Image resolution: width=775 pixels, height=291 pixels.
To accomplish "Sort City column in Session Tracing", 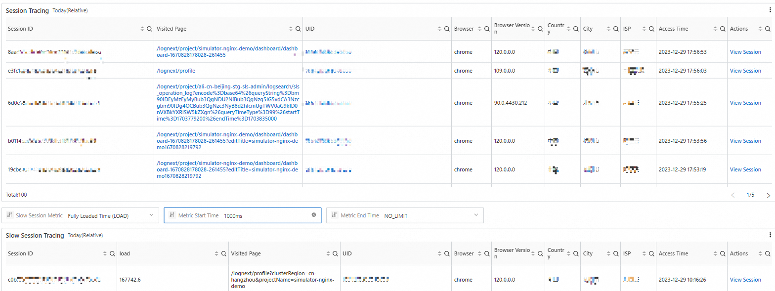I will click(609, 29).
